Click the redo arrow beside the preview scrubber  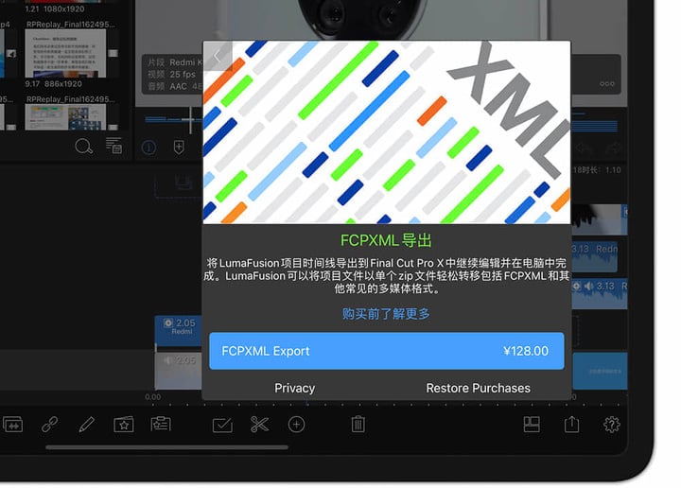pos(613,148)
